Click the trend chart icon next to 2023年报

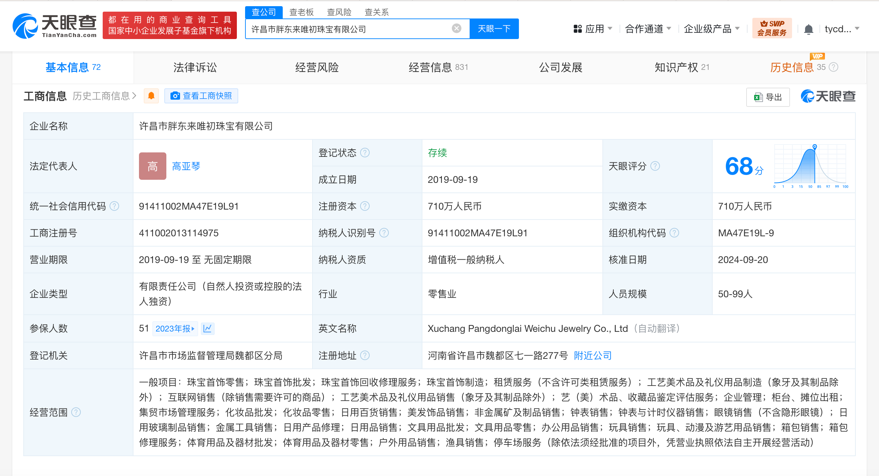tap(207, 328)
